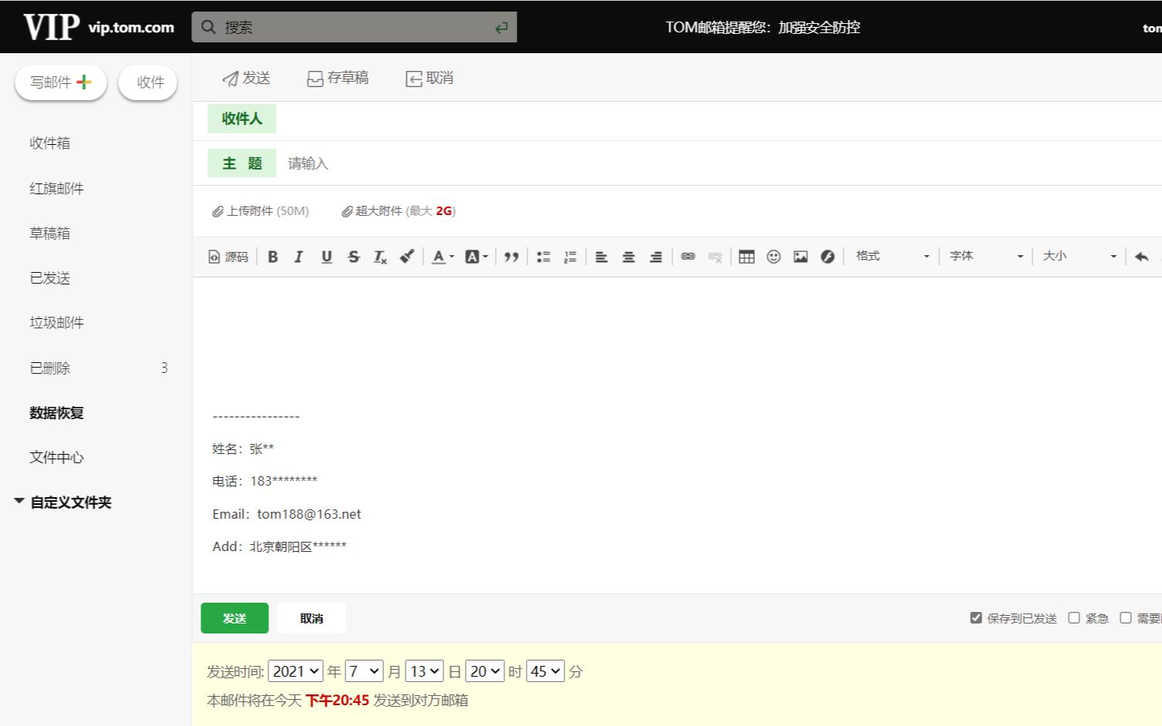Insert a hyperlink
This screenshot has height=726, width=1162.
pyautogui.click(x=688, y=257)
